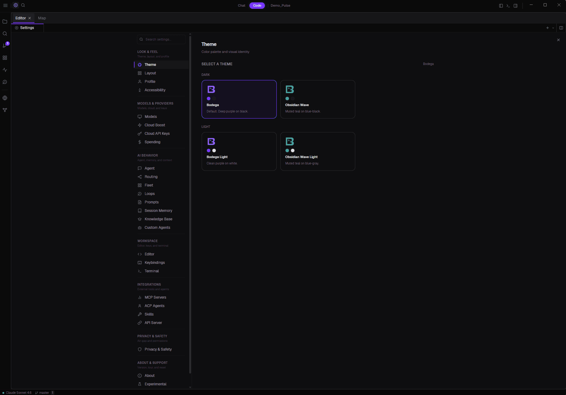Click the Demo_Pulse project name

click(281, 5)
